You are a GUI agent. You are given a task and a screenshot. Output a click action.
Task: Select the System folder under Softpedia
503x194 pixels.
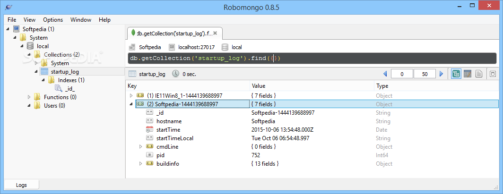pyautogui.click(x=38, y=38)
